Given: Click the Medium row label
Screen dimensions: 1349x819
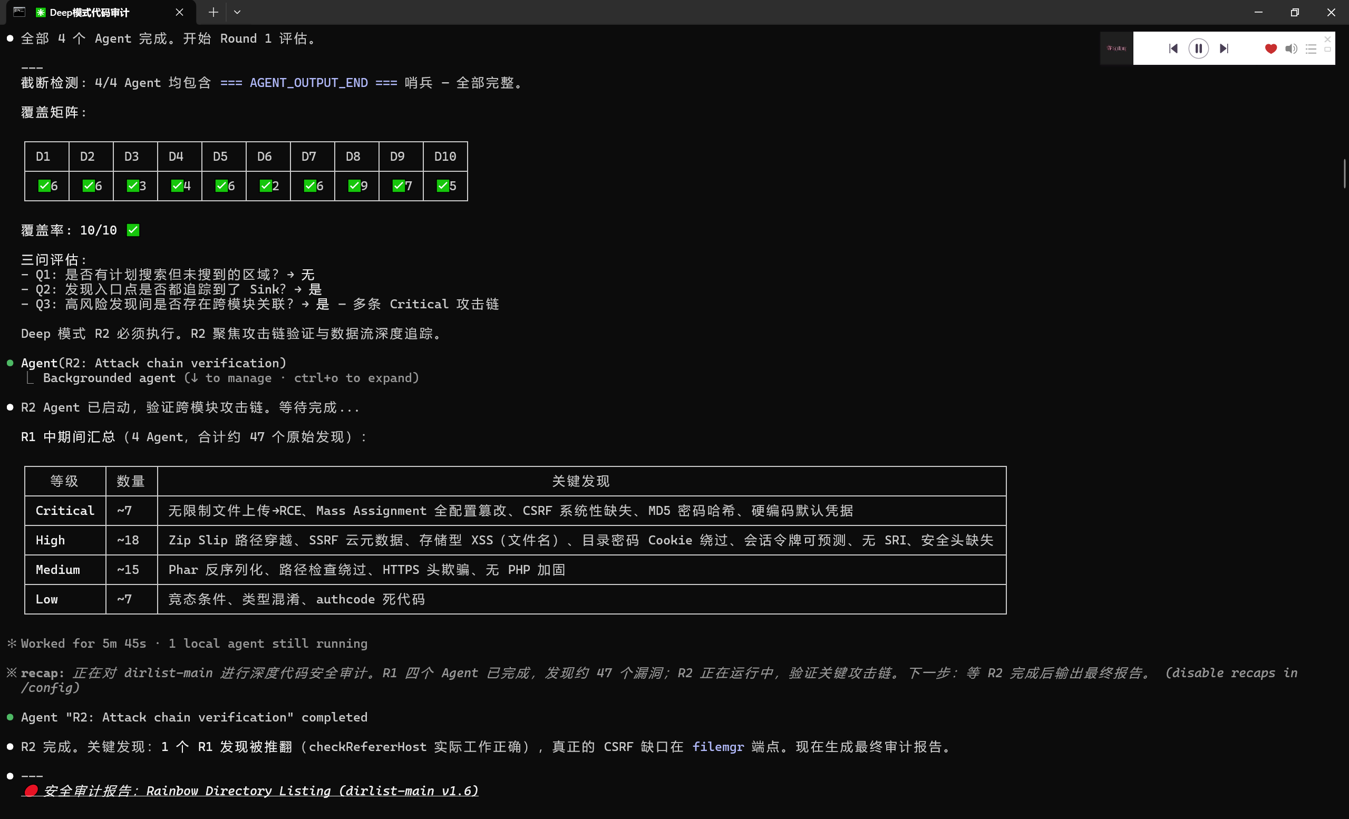Looking at the screenshot, I should click(x=57, y=570).
